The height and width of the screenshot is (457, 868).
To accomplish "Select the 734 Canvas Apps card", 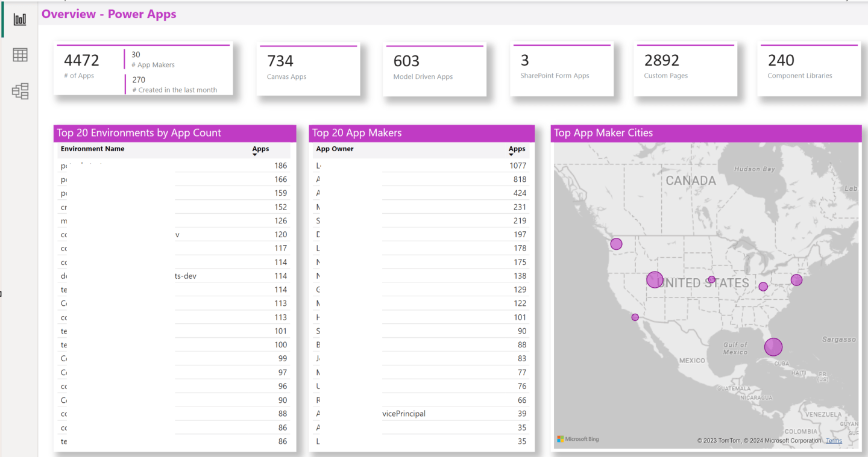I will tap(308, 70).
